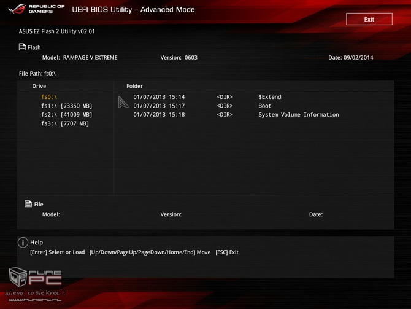
Task: Click the File section Version label
Action: click(171, 214)
